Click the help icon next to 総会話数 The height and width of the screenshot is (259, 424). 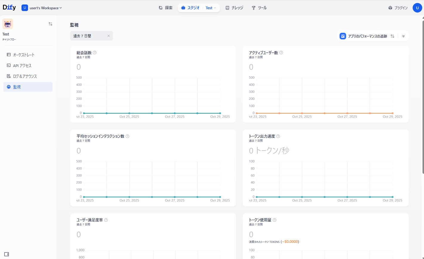(95, 53)
